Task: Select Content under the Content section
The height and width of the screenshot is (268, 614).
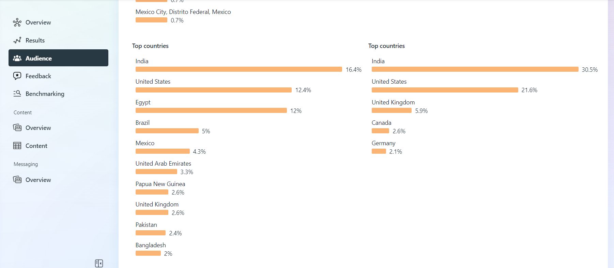Action: pos(36,146)
